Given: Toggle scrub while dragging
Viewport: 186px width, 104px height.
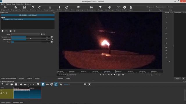Looking at the screenshot, I should point(47,84).
